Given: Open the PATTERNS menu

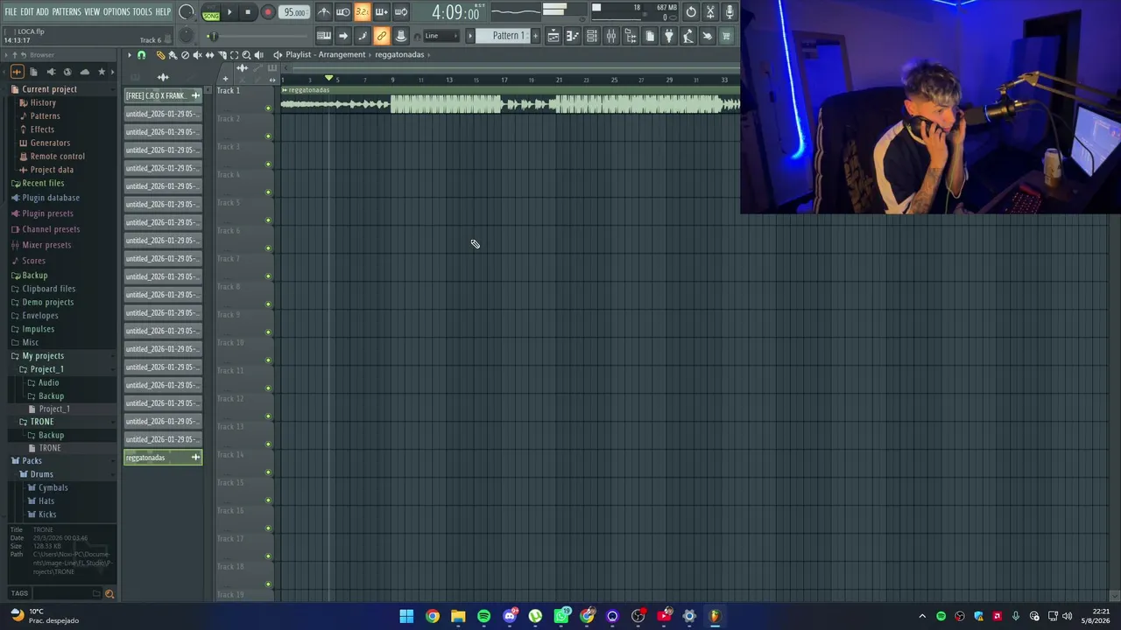Looking at the screenshot, I should pos(67,12).
